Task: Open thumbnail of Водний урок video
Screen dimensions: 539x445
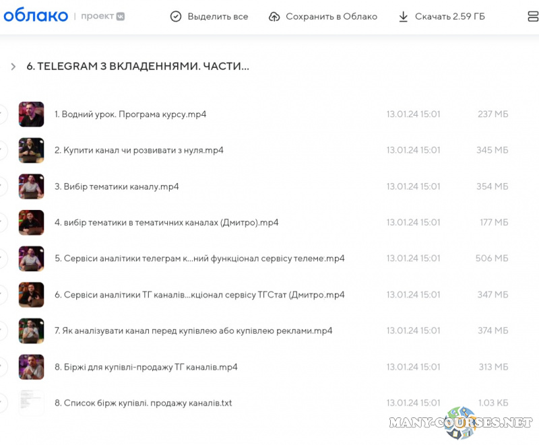Action: [31, 114]
